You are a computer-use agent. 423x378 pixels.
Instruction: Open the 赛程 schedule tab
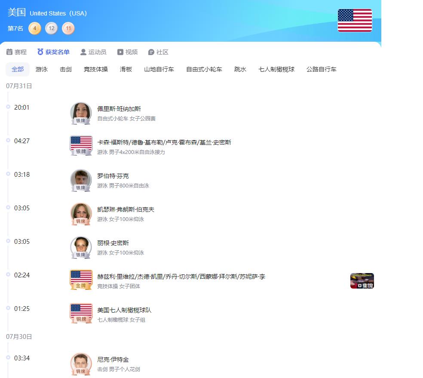tap(16, 52)
